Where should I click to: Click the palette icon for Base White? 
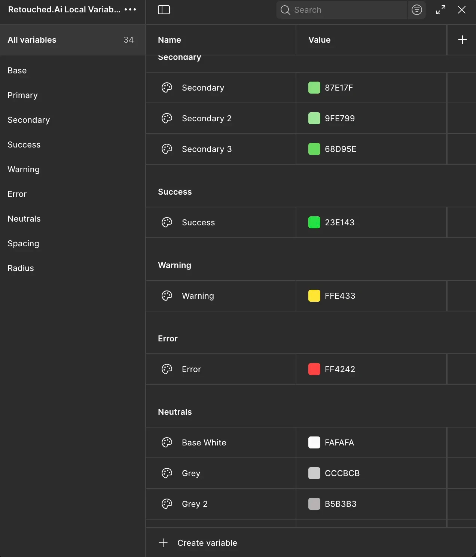tap(167, 442)
